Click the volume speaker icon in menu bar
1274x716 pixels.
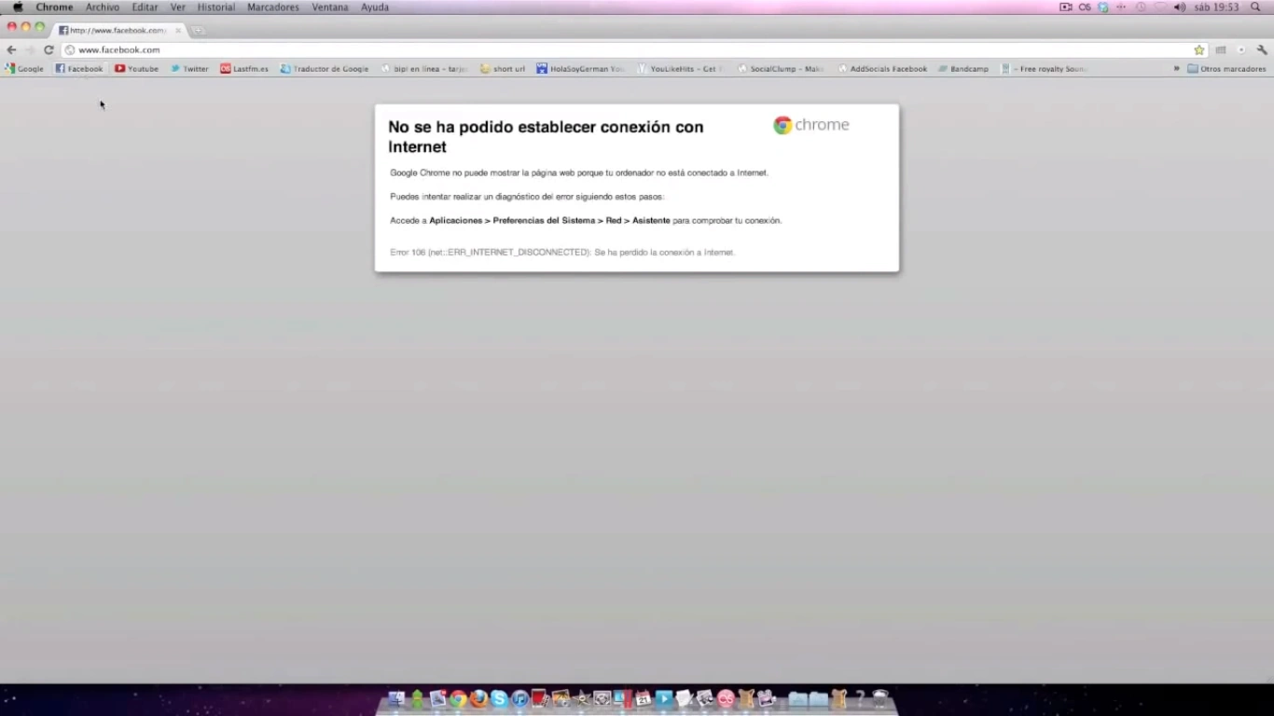1179,7
